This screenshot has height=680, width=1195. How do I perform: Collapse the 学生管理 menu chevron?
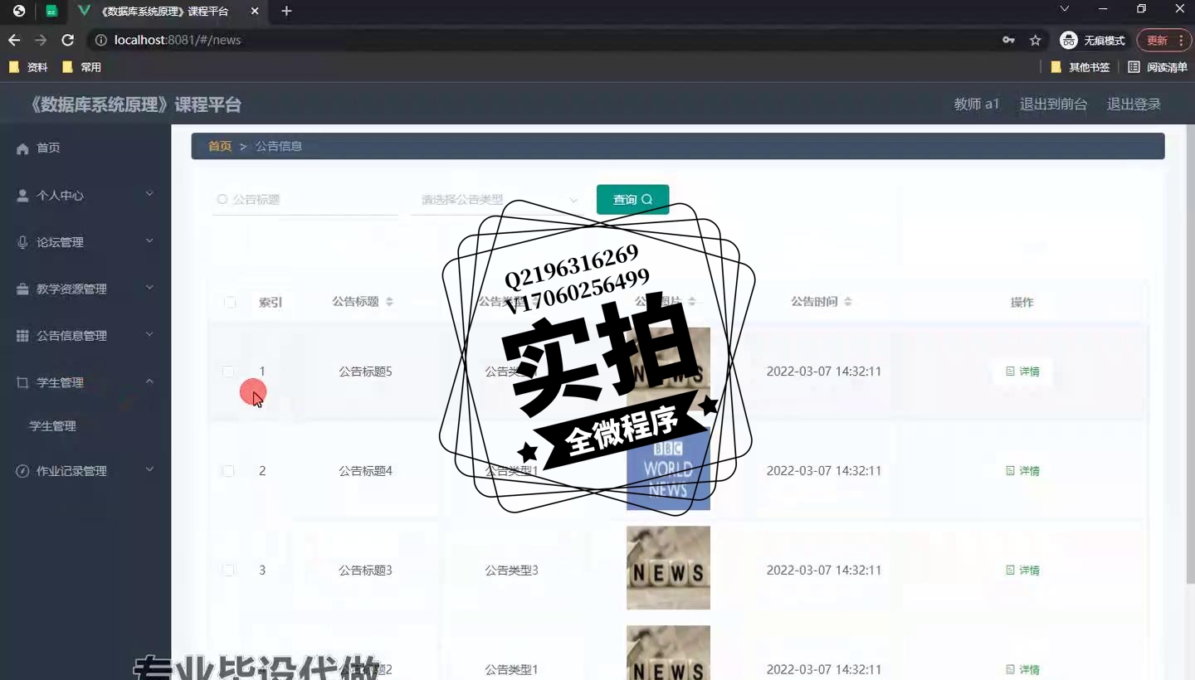[149, 381]
